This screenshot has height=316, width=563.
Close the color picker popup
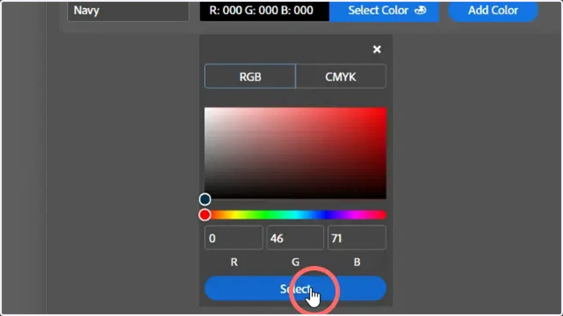point(377,50)
